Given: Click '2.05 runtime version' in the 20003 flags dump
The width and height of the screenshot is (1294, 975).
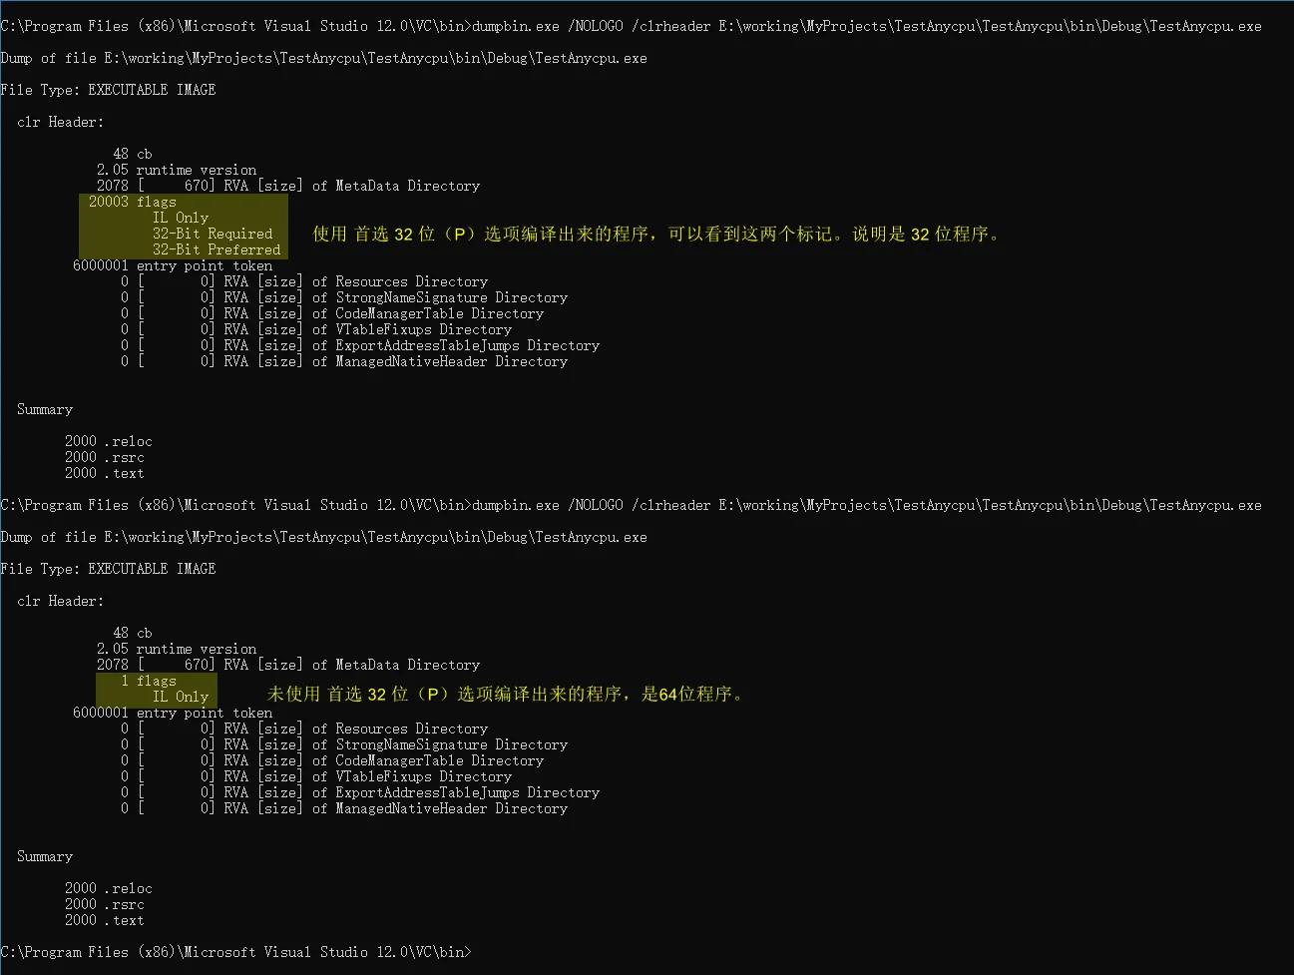Looking at the screenshot, I should (177, 170).
